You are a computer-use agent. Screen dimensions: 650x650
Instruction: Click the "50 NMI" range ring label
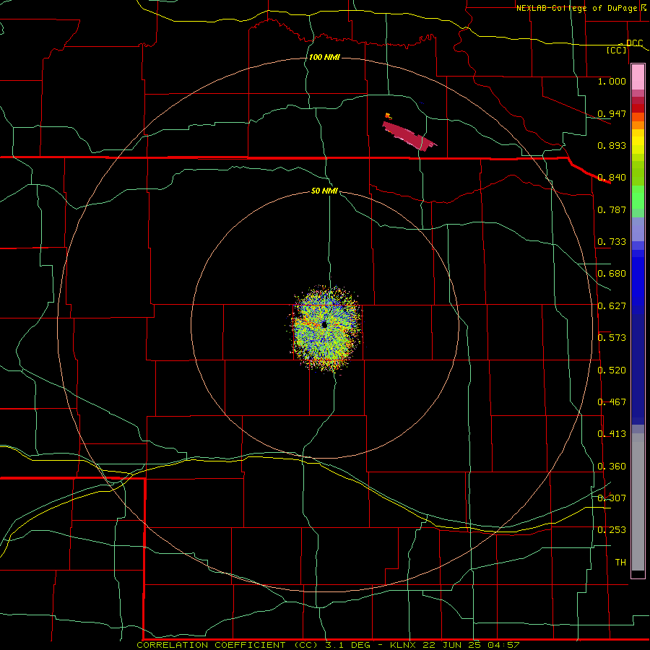coord(324,191)
